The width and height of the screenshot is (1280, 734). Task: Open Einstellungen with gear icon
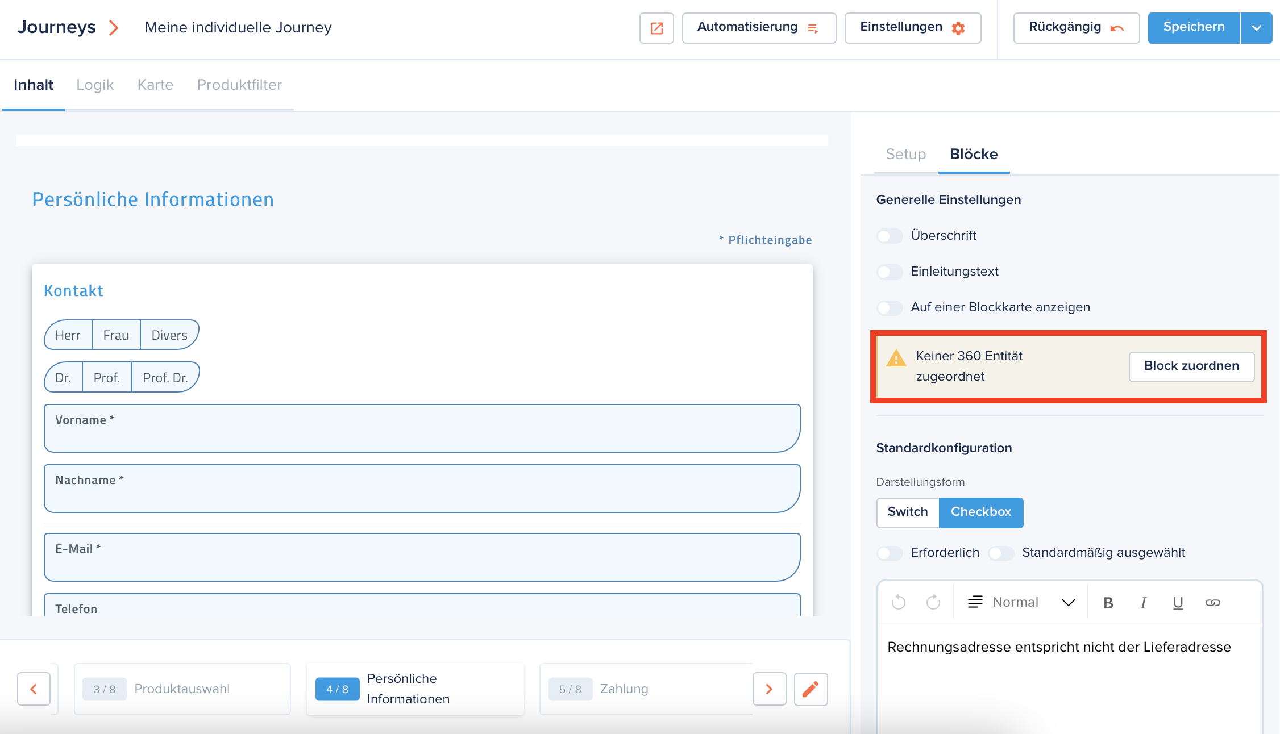click(x=913, y=28)
